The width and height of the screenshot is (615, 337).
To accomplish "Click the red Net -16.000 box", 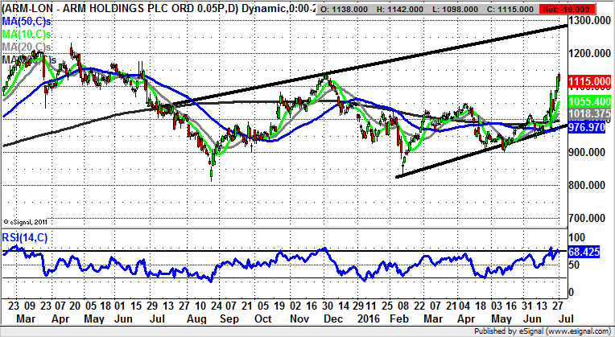I will pyautogui.click(x=587, y=7).
